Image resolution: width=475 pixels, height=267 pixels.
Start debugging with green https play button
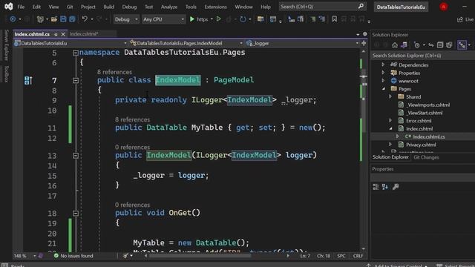191,19
